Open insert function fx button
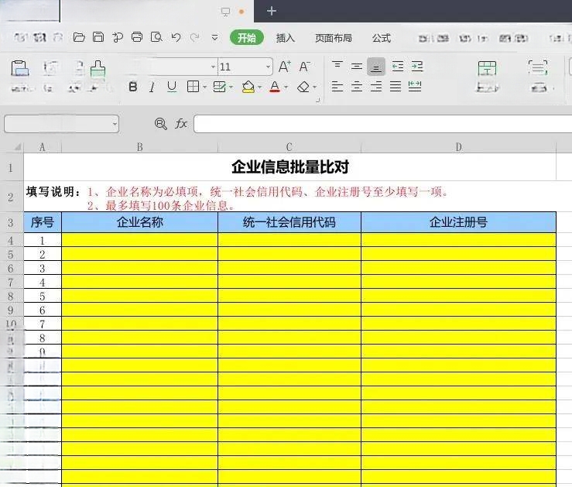 (x=181, y=124)
